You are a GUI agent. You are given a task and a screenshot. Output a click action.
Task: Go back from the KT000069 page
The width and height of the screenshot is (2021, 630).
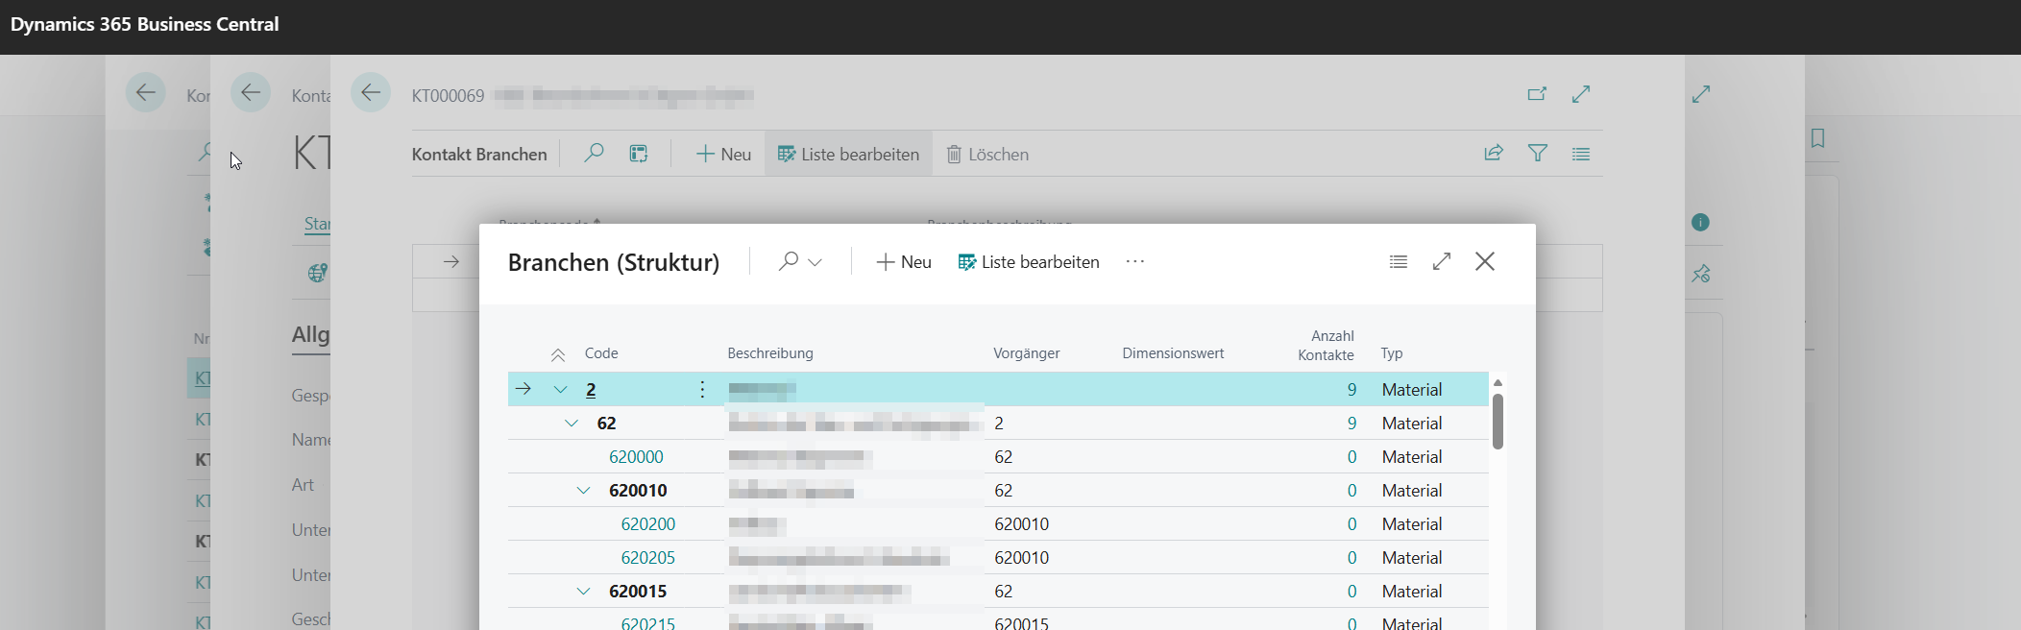[371, 93]
